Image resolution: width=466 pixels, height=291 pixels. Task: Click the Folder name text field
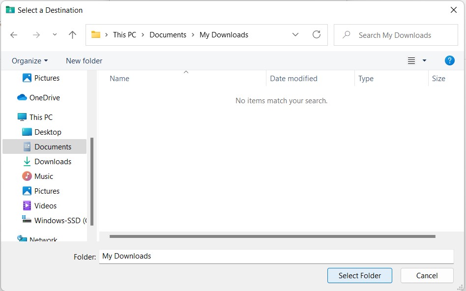[275, 257]
